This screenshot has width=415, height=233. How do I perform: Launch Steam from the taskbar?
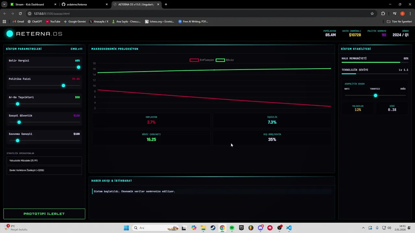[x=213, y=228]
